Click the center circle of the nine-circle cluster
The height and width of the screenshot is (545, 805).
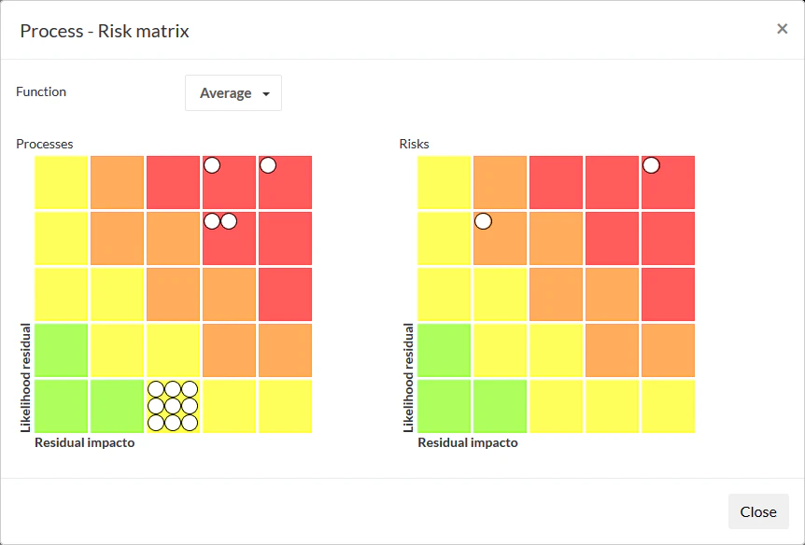tap(173, 406)
